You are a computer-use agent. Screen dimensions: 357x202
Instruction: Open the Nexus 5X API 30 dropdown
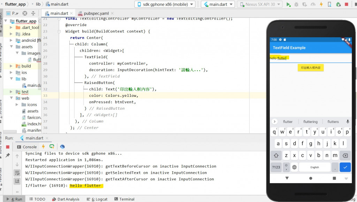point(260,4)
